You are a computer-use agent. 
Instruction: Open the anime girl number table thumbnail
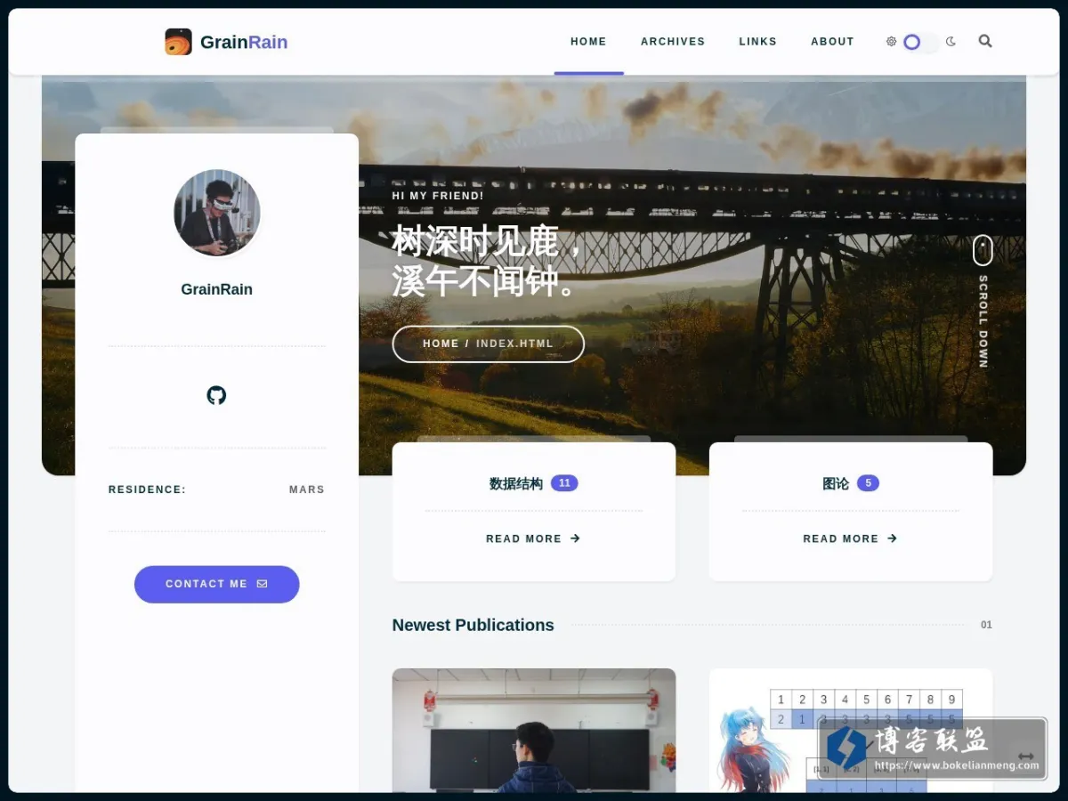(x=850, y=730)
